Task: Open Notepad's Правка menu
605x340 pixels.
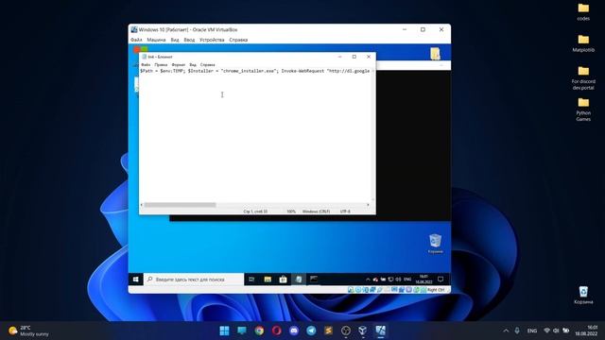Action: [161, 65]
